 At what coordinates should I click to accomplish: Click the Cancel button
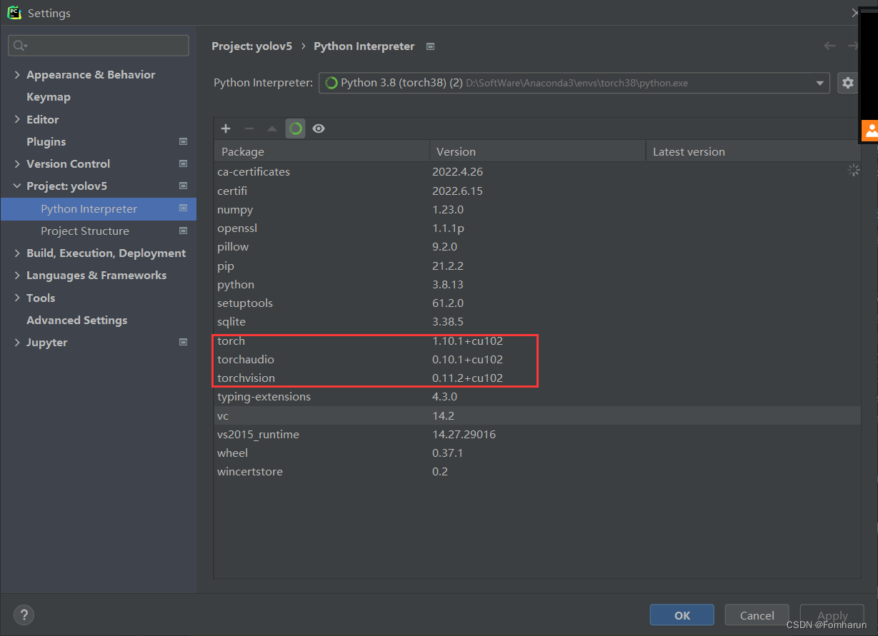757,615
